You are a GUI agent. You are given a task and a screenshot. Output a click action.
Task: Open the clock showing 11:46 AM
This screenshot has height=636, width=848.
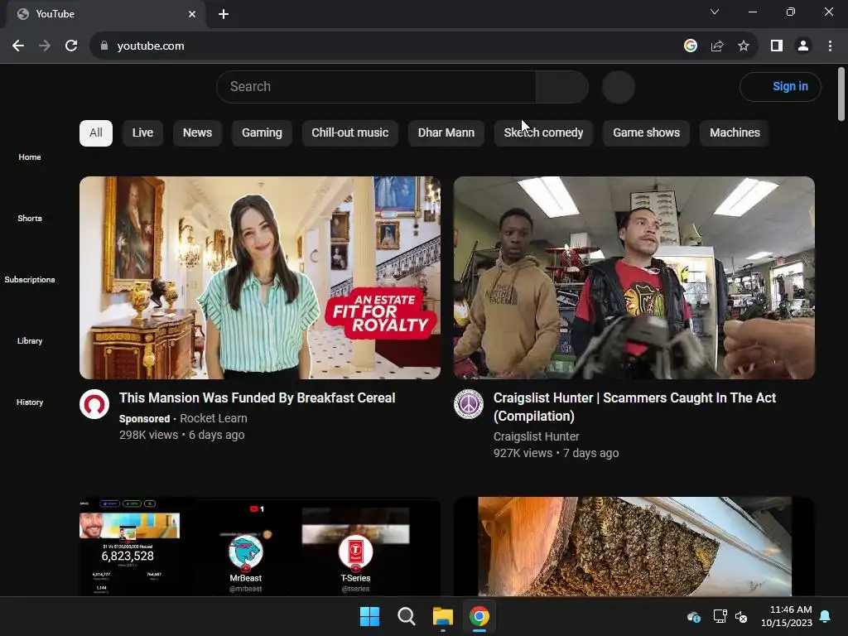(787, 616)
